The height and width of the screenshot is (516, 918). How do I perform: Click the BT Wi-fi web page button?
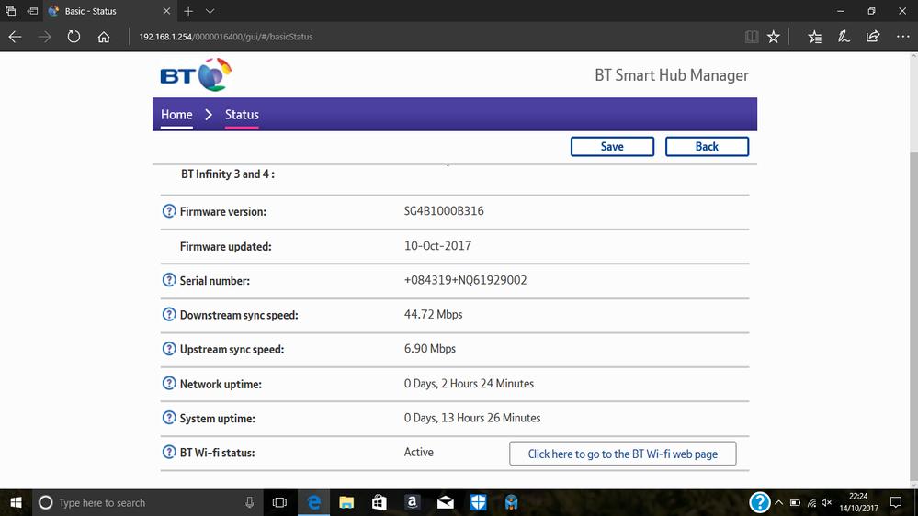(623, 454)
